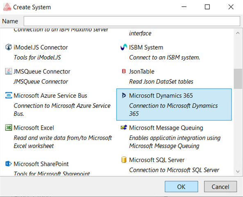
Task: Click the scrollbar up arrow
Action: [x=238, y=33]
